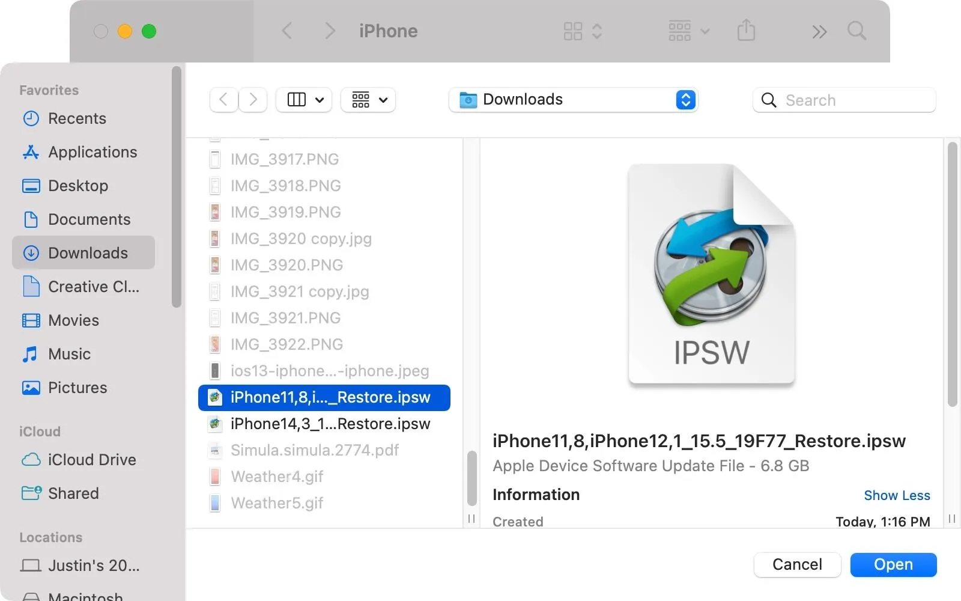Image resolution: width=961 pixels, height=601 pixels.
Task: Open the column view mode dropdown
Action: coord(305,99)
